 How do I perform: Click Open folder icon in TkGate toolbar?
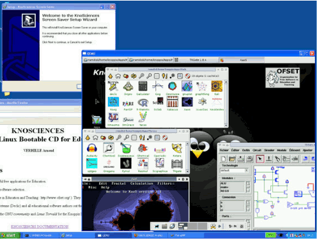232,159
